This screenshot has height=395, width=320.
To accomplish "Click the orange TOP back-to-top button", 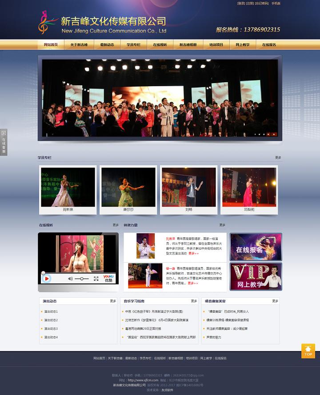I will 308,351.
